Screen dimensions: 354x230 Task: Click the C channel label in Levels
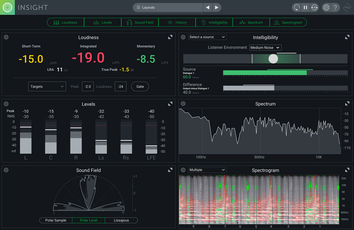51,158
